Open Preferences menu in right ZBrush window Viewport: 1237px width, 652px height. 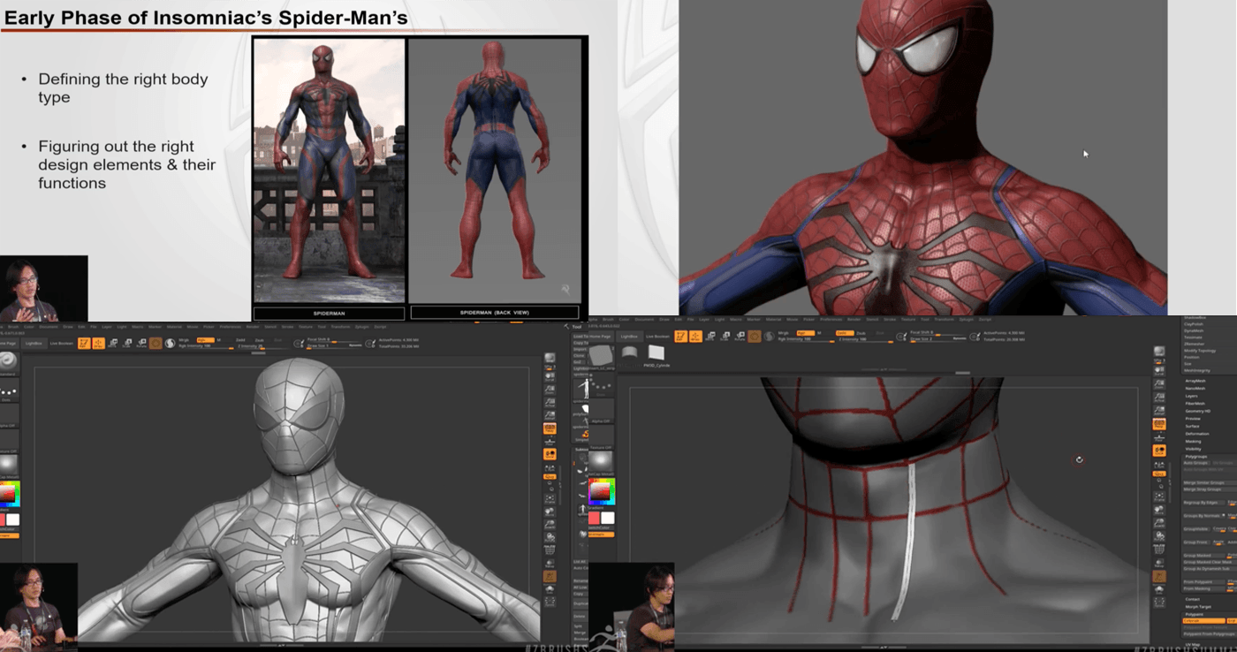tap(831, 319)
